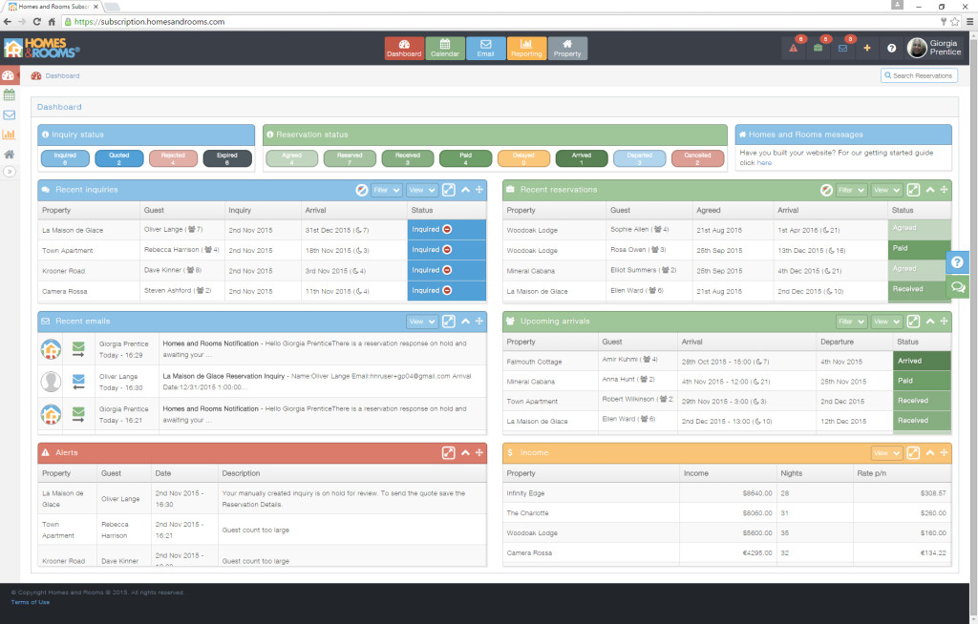Switch to the Property tab in navigation

tap(567, 48)
